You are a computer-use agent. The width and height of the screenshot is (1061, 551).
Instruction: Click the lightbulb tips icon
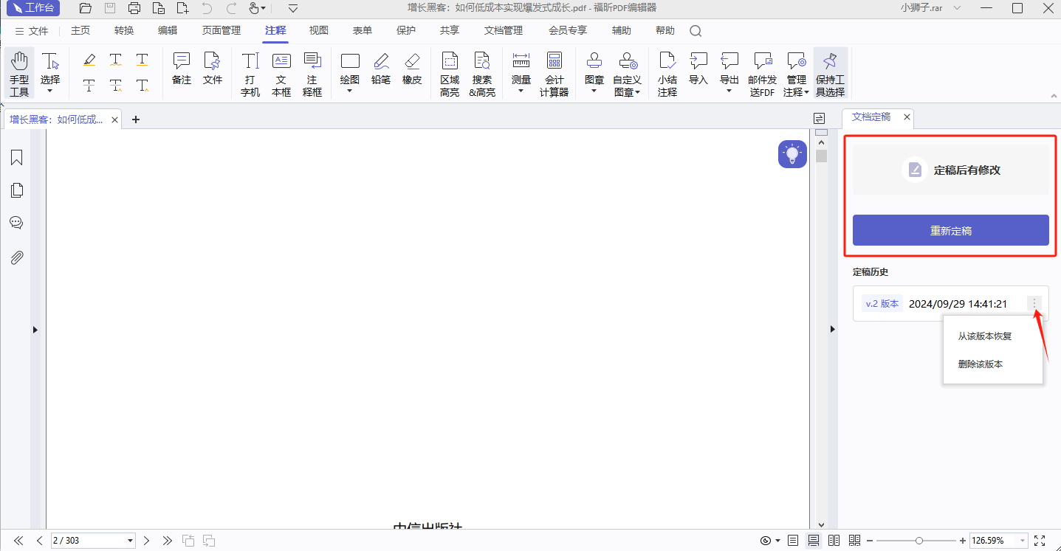(792, 154)
